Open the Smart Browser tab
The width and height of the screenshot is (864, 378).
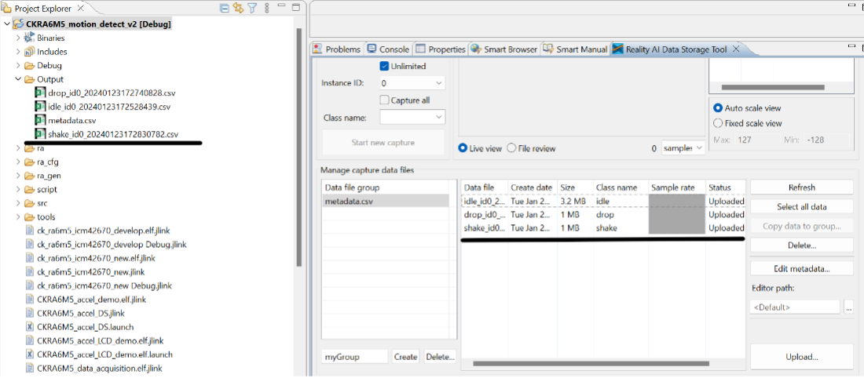pos(504,49)
